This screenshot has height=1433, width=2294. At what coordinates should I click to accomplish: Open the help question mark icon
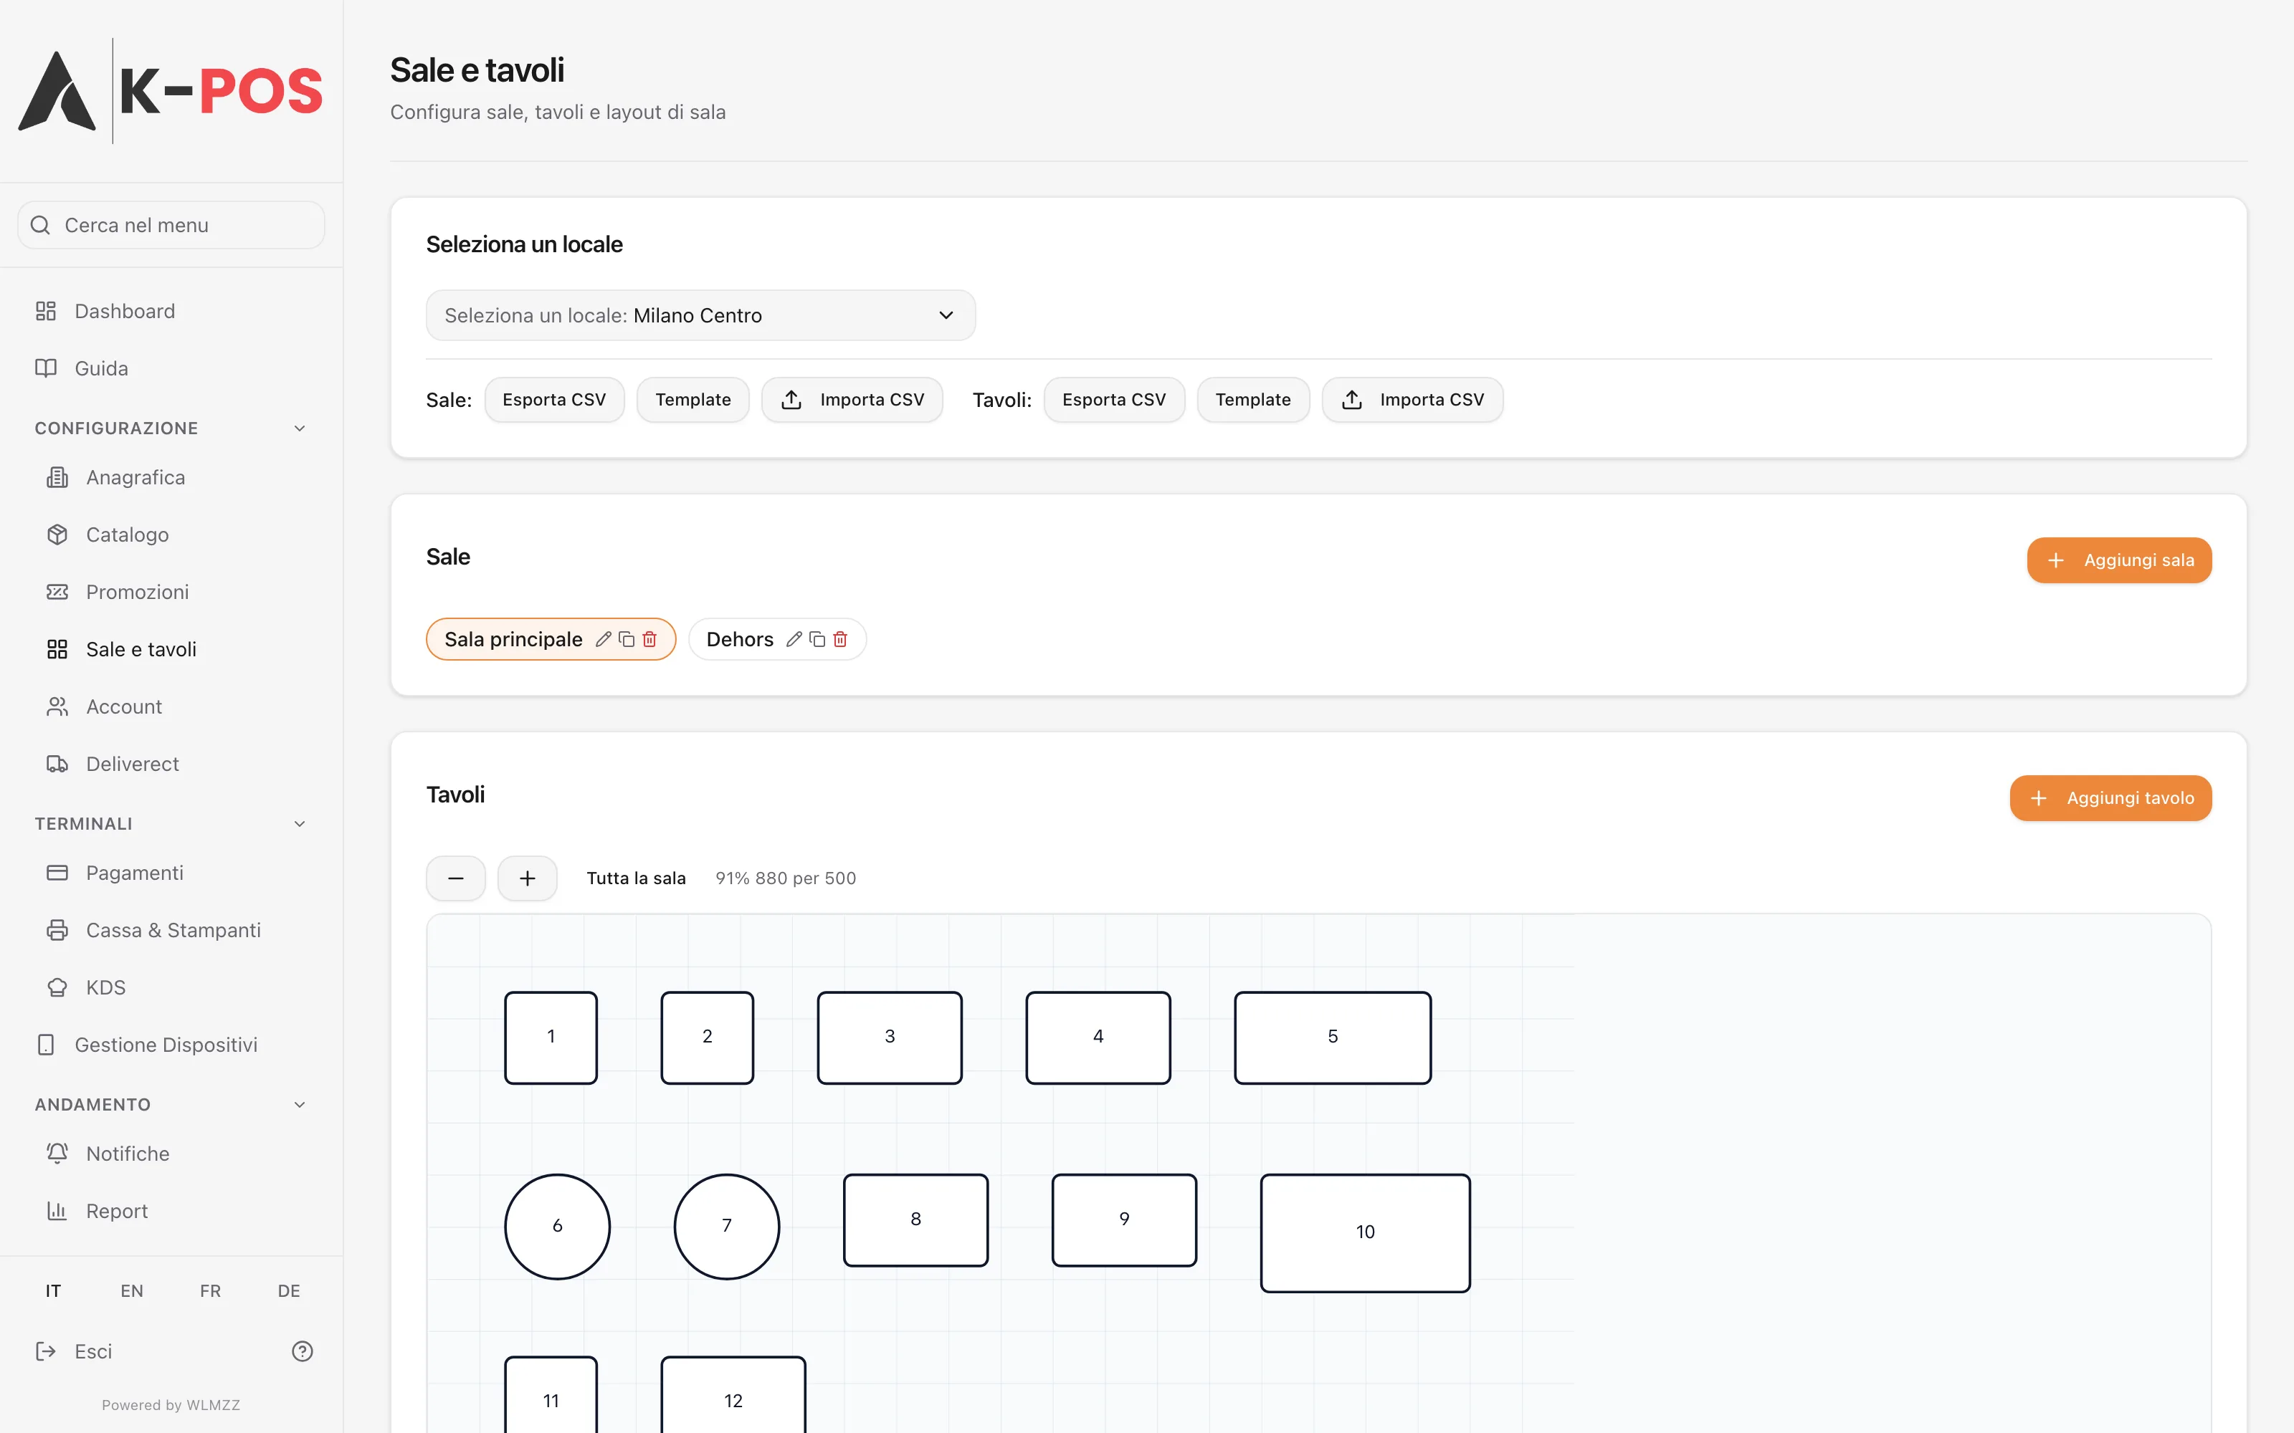[303, 1351]
